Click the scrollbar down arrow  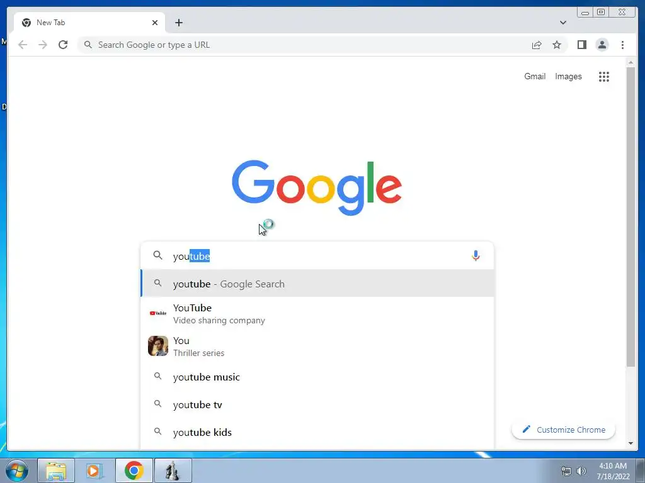631,443
